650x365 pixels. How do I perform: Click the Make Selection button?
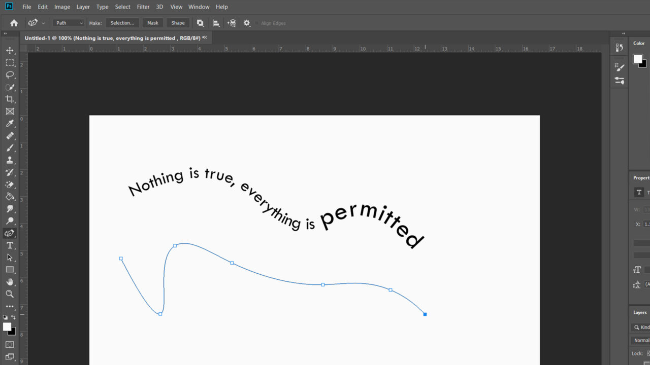pos(122,23)
